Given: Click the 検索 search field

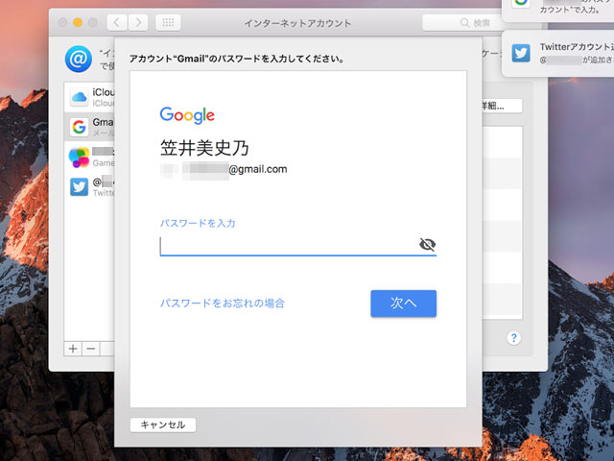Looking at the screenshot, I should [462, 23].
